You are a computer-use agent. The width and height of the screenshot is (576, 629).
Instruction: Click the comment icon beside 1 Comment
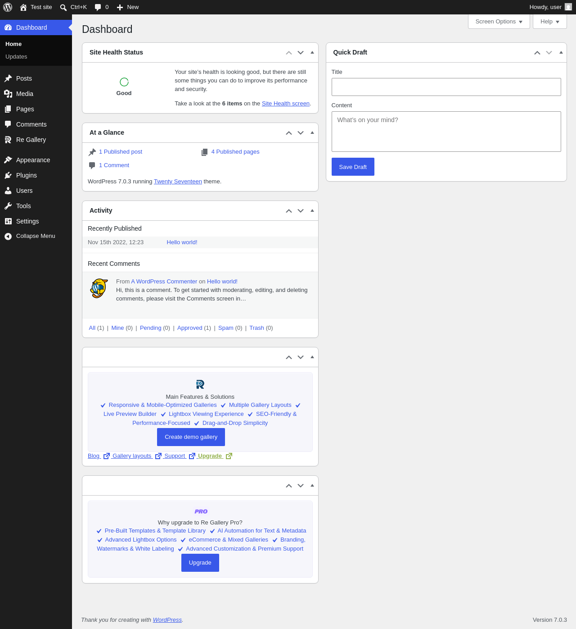(92, 165)
